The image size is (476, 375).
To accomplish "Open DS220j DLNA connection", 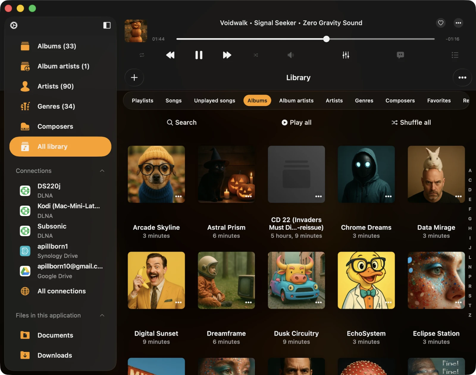I will click(x=61, y=191).
